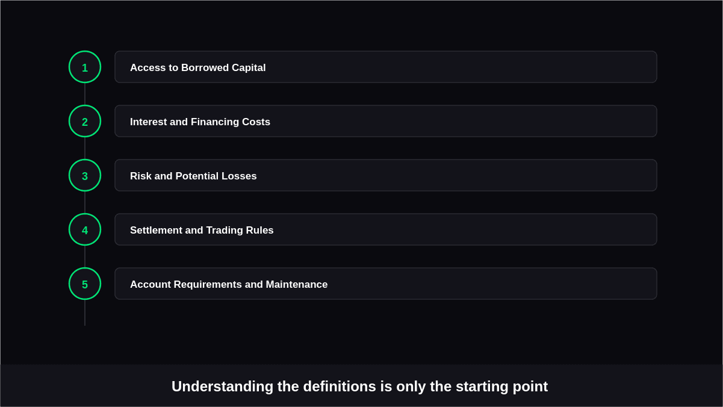Click the word "Understanding" in the caption

[222, 387]
